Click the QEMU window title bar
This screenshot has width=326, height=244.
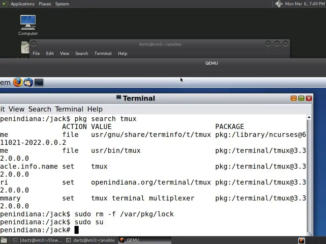pyautogui.click(x=163, y=63)
